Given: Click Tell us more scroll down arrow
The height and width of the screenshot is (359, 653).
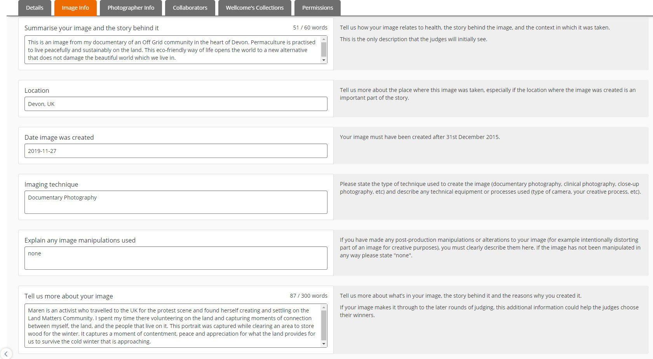Looking at the screenshot, I should (324, 343).
